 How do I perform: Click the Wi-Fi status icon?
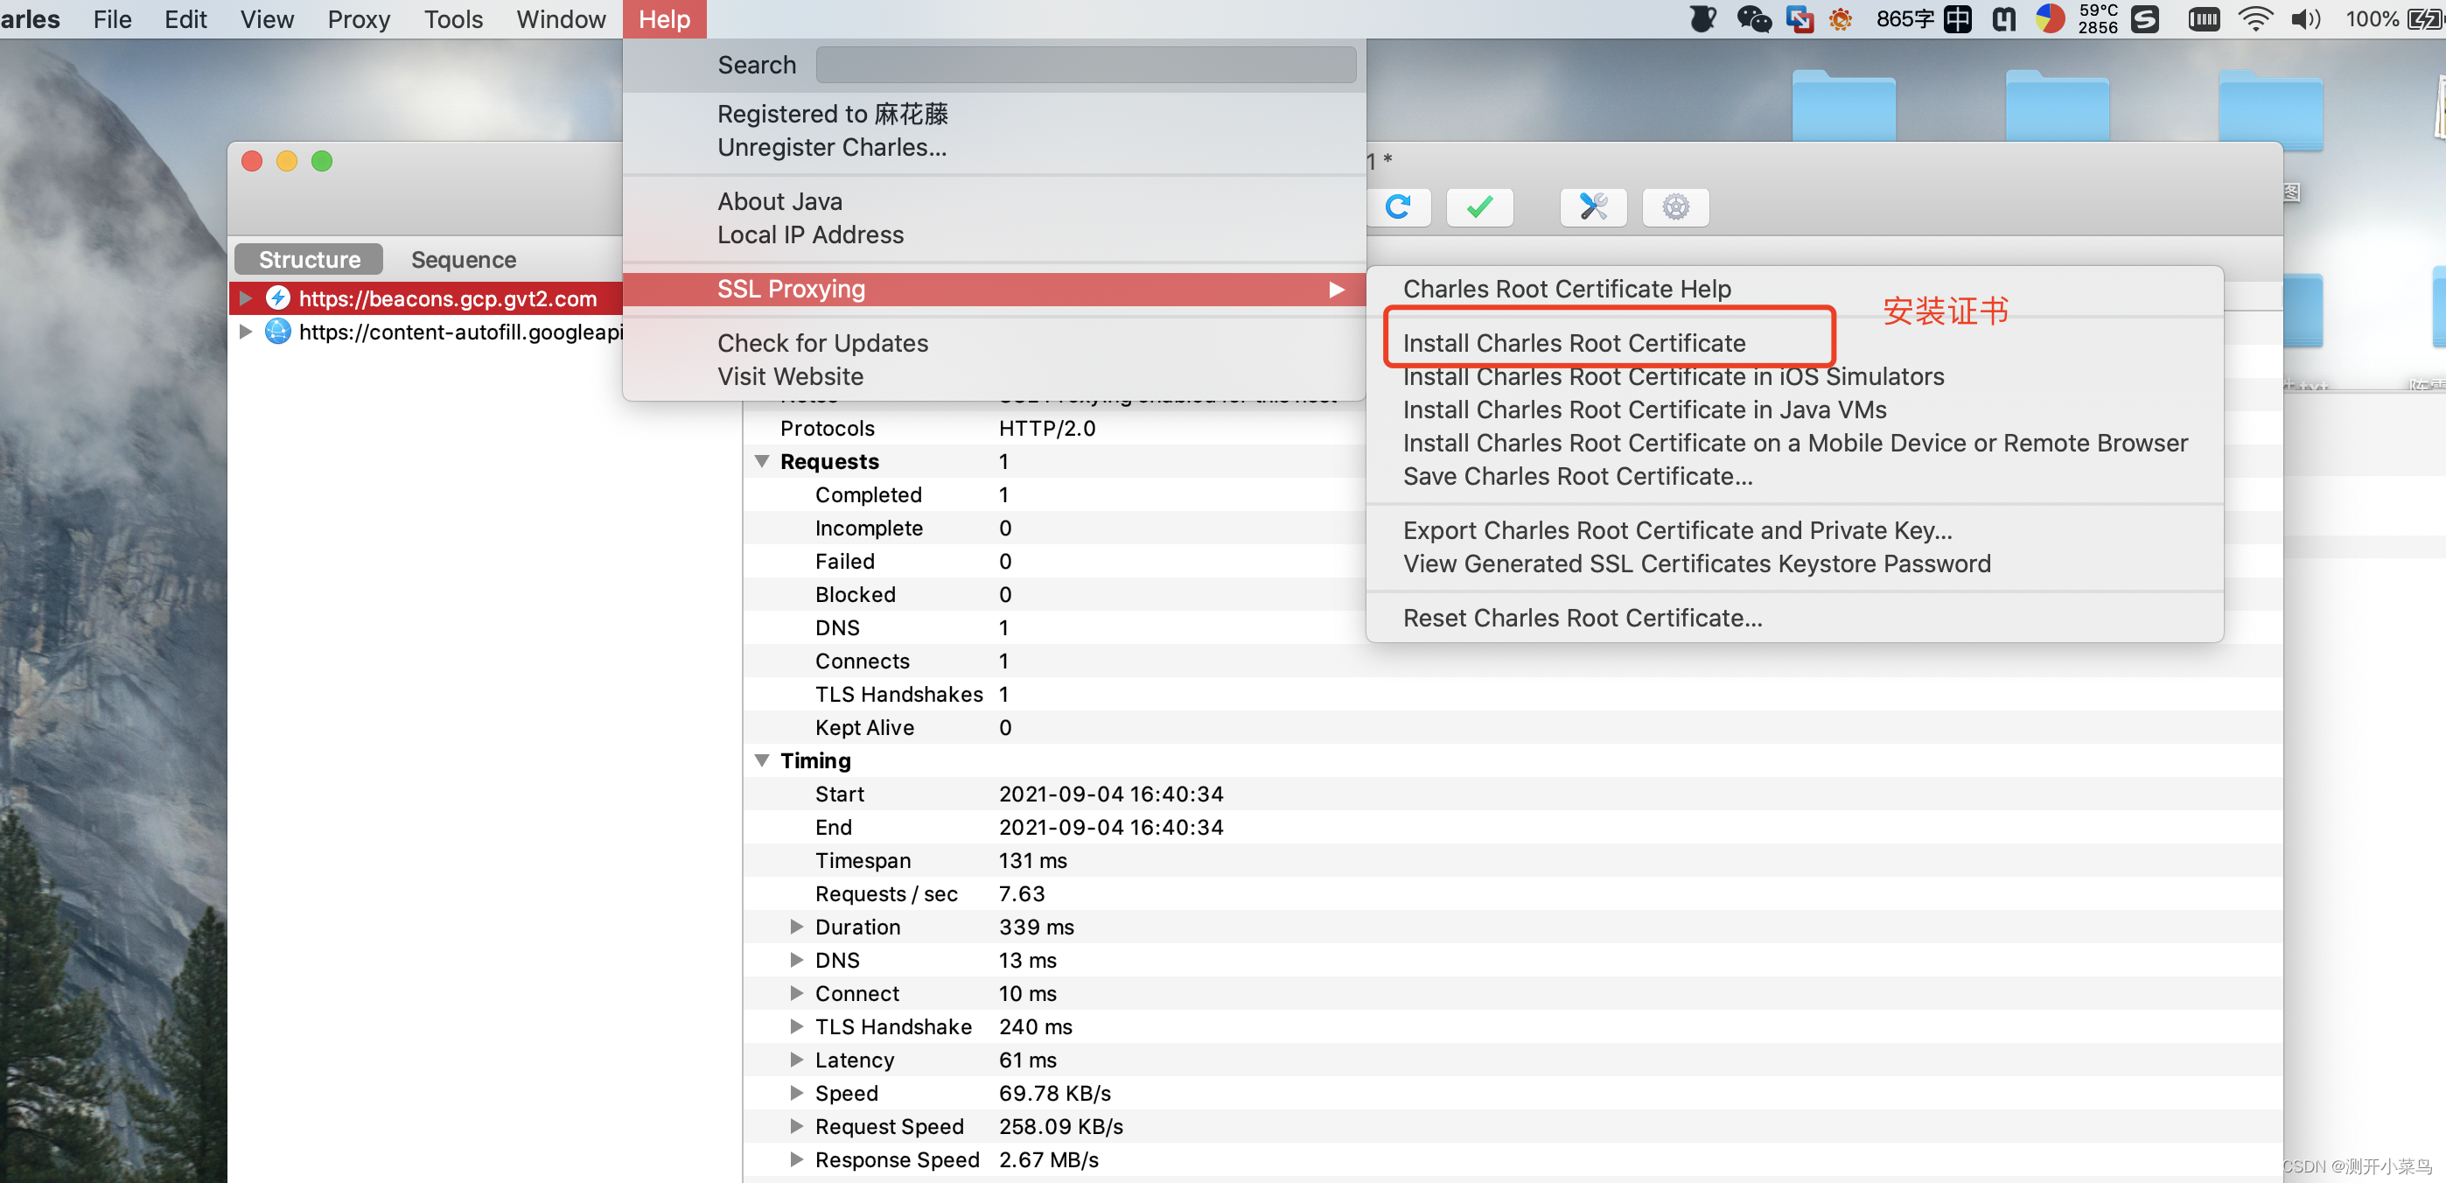2254,19
